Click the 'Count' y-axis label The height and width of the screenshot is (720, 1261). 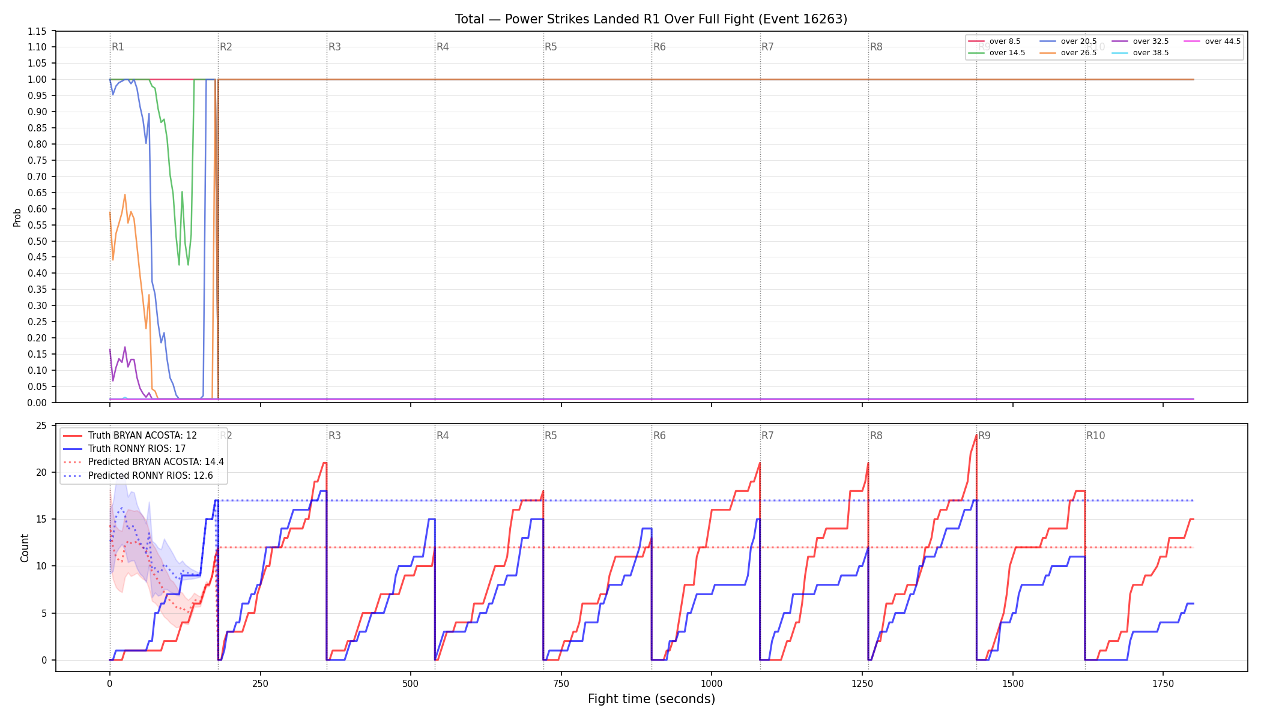pyautogui.click(x=25, y=548)
